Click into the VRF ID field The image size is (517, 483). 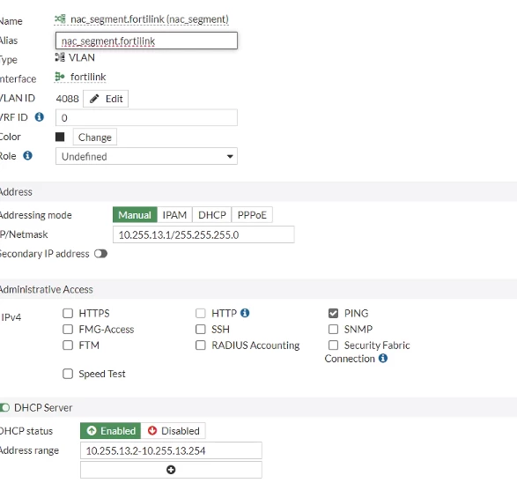146,117
